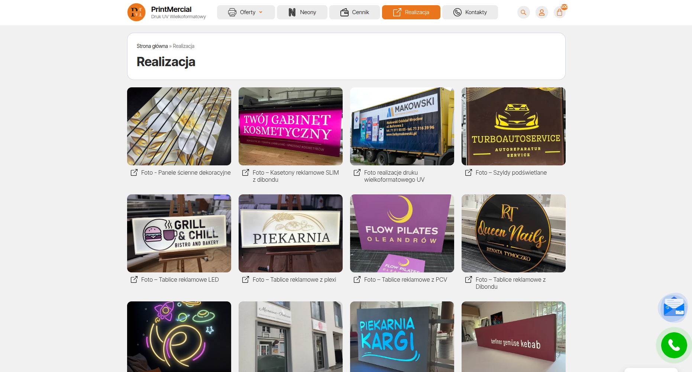This screenshot has height=372, width=692.
Task: Open the user account icon
Action: [x=541, y=12]
